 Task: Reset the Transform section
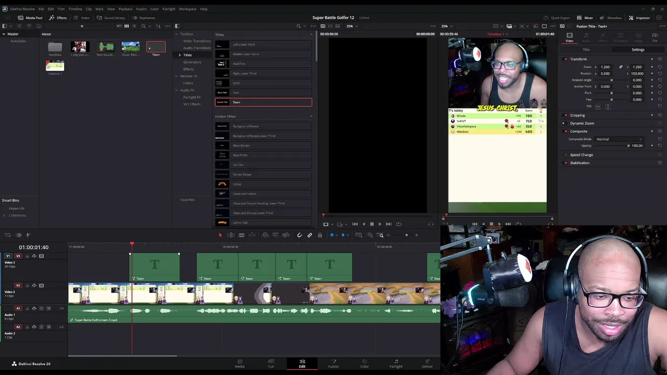(660, 59)
